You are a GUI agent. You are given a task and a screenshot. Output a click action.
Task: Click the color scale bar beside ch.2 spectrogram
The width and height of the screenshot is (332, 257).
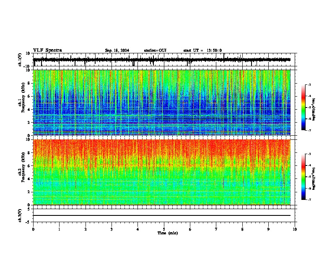click(303, 177)
